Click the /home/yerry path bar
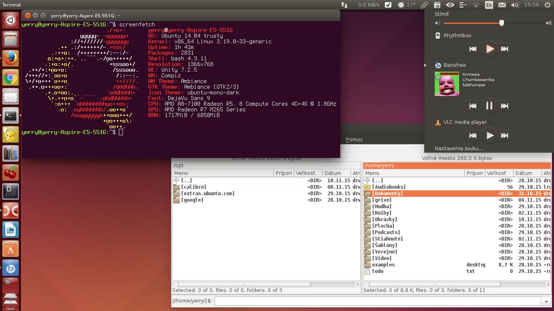This screenshot has height=311, width=554. [x=457, y=166]
